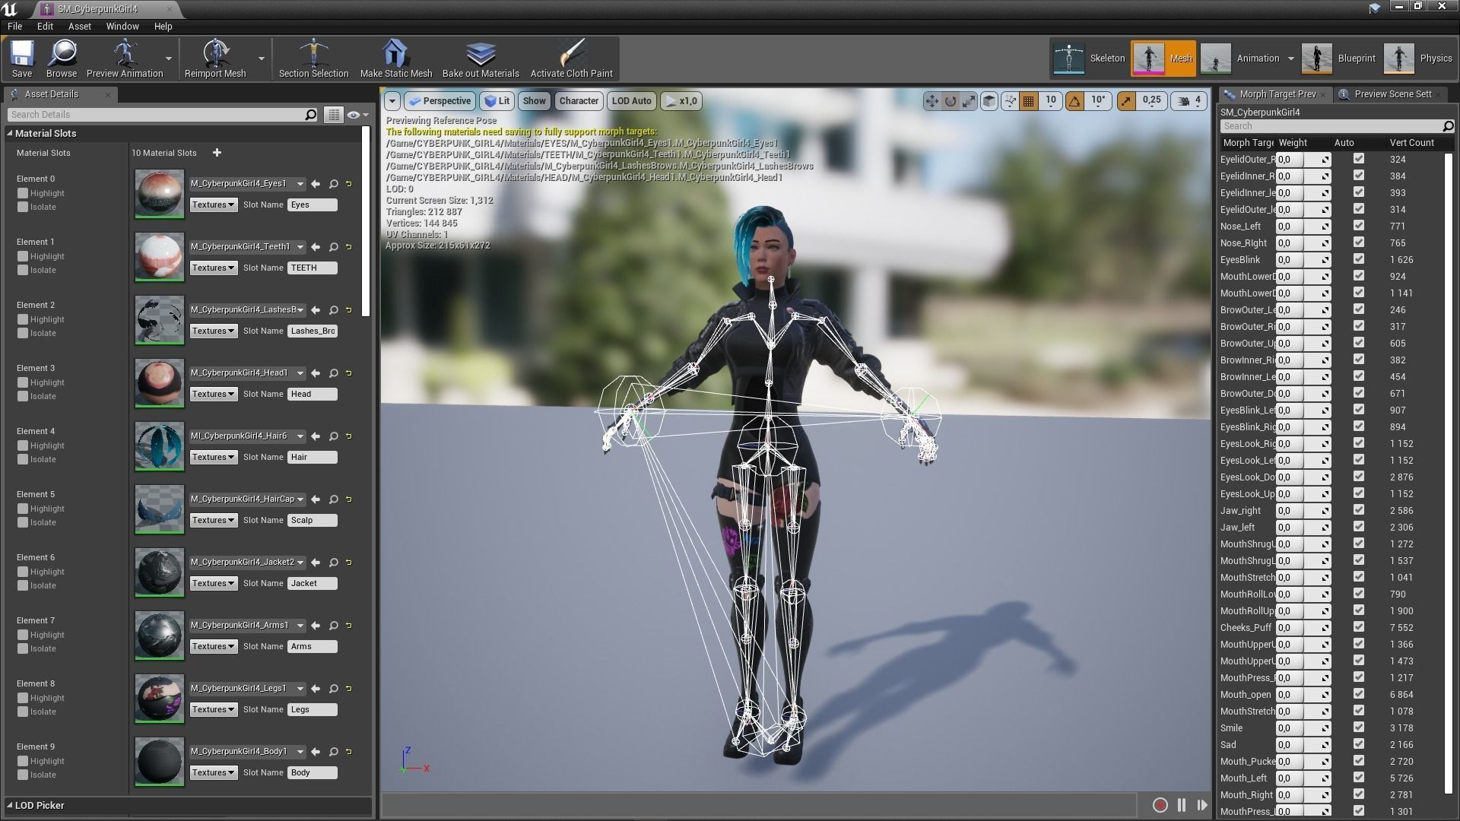Viewport: 1460px width, 821px height.
Task: Select scale gizmo mode in viewport
Action: point(969,101)
